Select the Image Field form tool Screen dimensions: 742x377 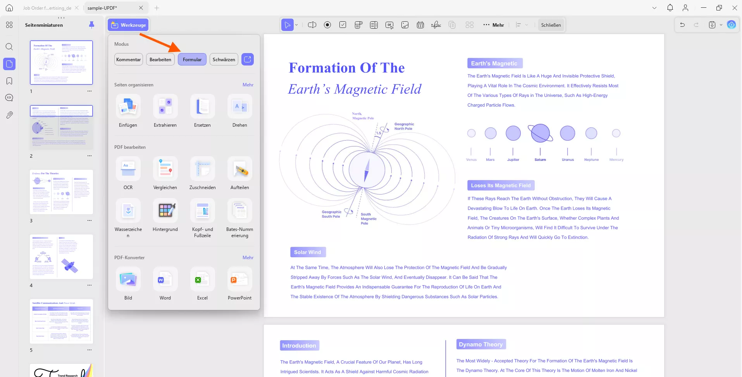(405, 25)
